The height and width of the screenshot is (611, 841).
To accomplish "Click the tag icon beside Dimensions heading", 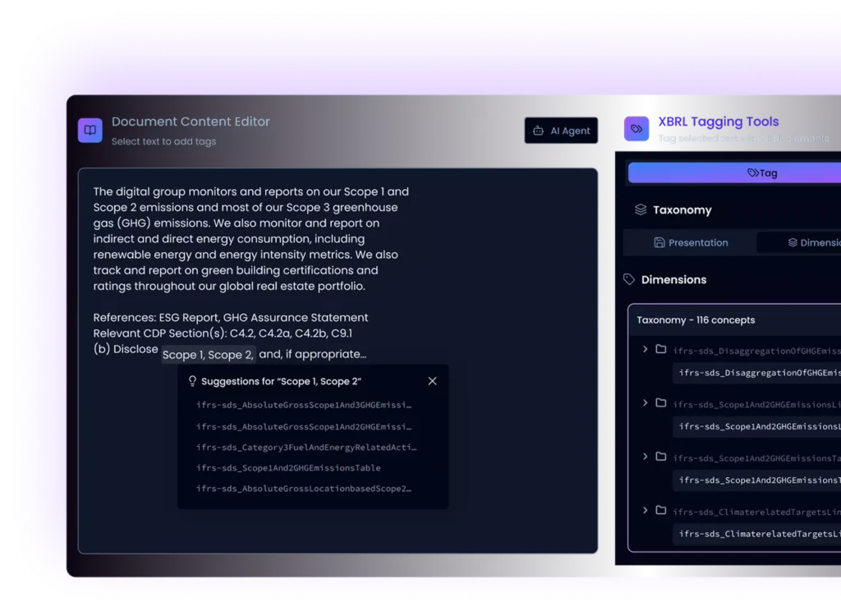I will [x=629, y=280].
